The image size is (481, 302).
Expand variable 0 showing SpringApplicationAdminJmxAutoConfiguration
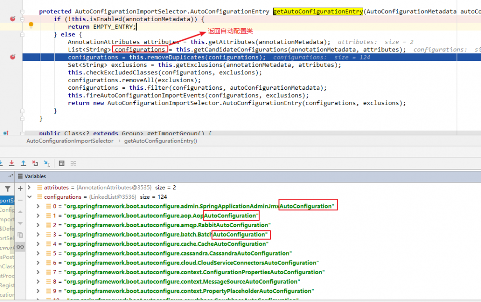(38, 206)
